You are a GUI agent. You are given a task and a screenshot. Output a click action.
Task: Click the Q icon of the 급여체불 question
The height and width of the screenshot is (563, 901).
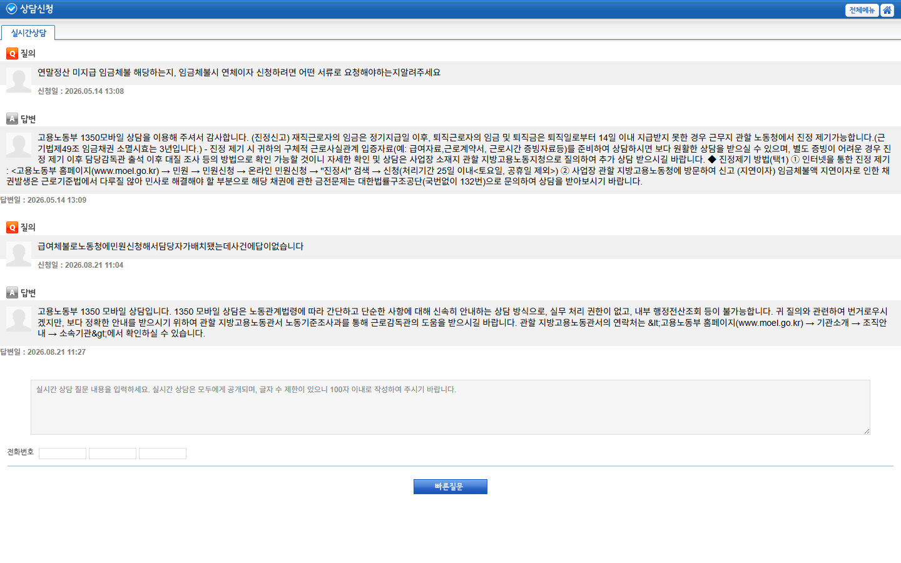click(x=12, y=228)
